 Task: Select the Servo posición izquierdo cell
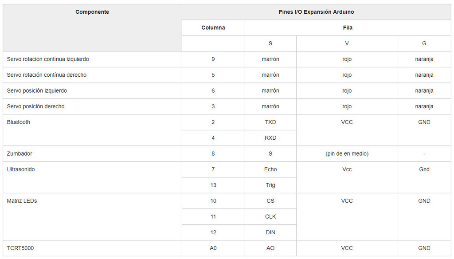pyautogui.click(x=37, y=90)
